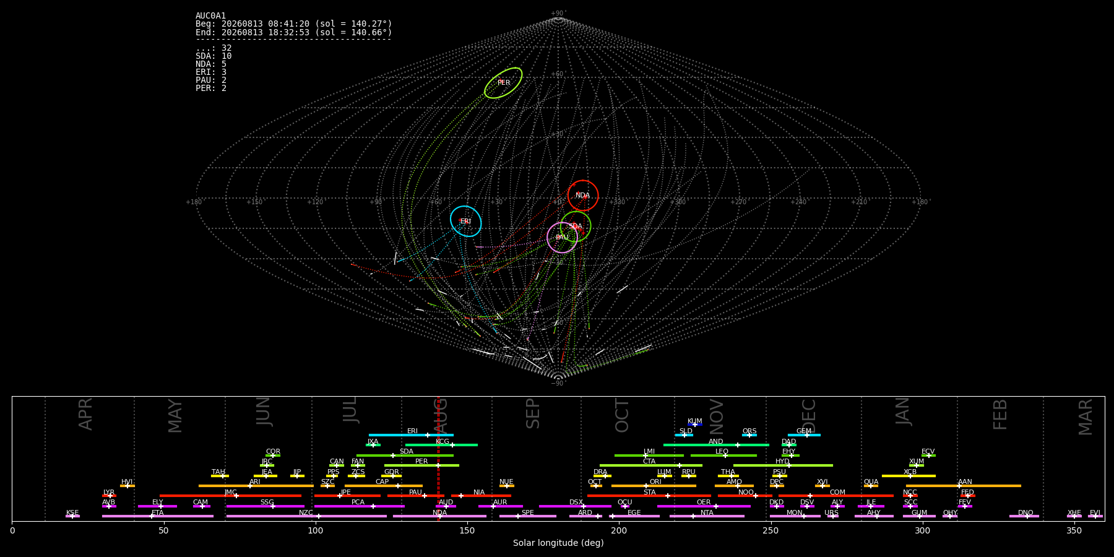The height and width of the screenshot is (557, 1114).
Task: Click the AND green shower bar
Action: (x=716, y=445)
